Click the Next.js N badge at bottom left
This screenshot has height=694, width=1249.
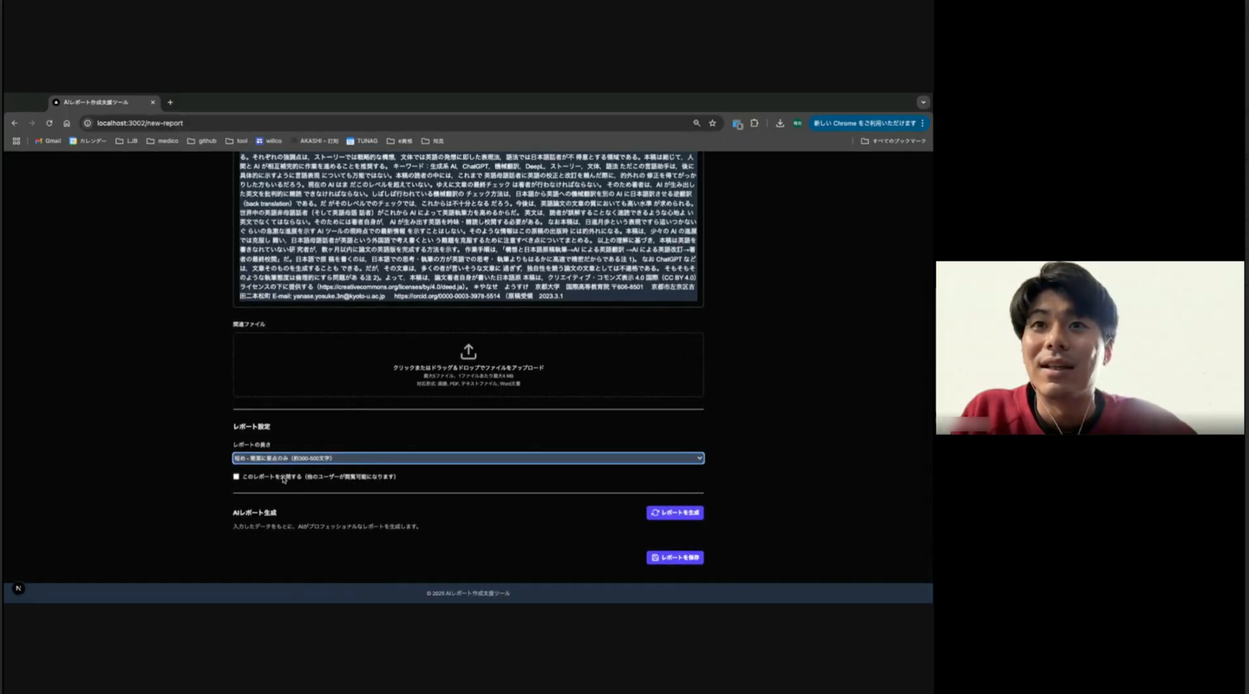pyautogui.click(x=18, y=588)
